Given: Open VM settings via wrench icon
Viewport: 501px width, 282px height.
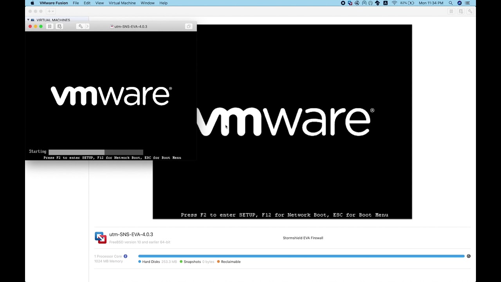Looking at the screenshot, I should [80, 26].
